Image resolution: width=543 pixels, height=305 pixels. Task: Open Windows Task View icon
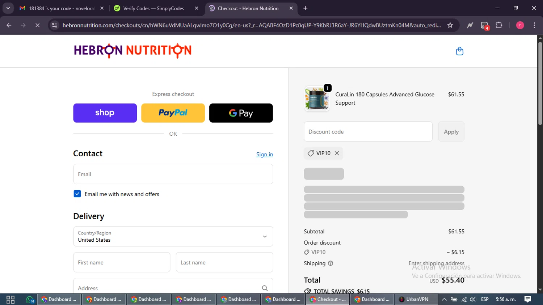click(10, 300)
